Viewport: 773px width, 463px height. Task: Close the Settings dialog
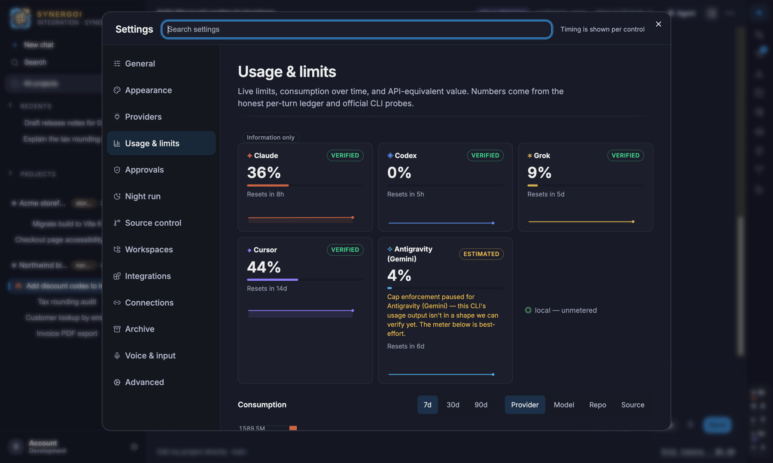[x=658, y=24]
